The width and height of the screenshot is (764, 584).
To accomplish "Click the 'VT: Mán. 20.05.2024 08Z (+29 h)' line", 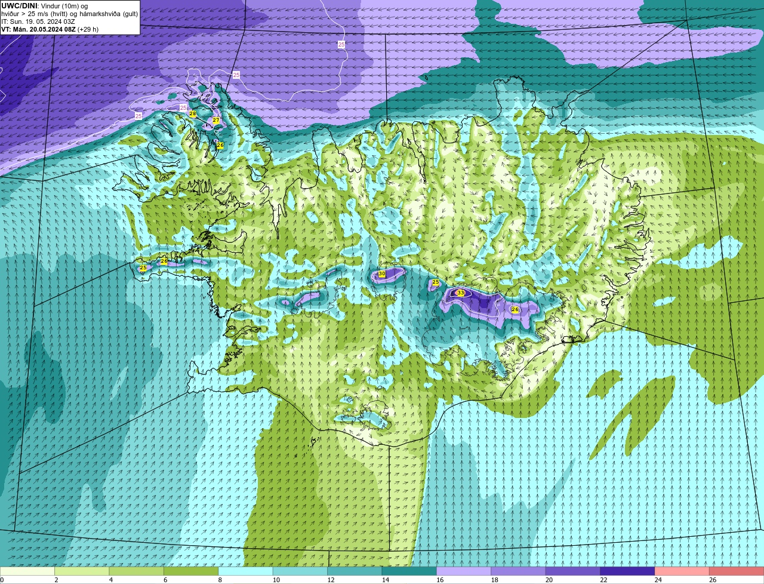I will (x=50, y=29).
